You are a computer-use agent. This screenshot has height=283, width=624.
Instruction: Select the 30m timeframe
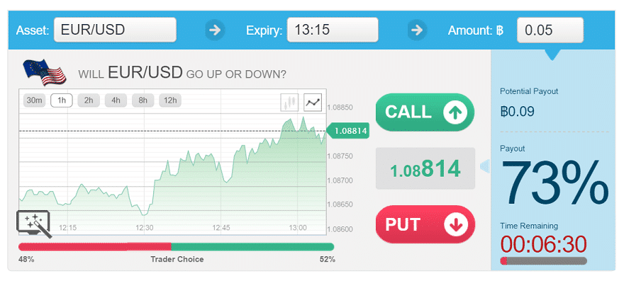coord(34,100)
